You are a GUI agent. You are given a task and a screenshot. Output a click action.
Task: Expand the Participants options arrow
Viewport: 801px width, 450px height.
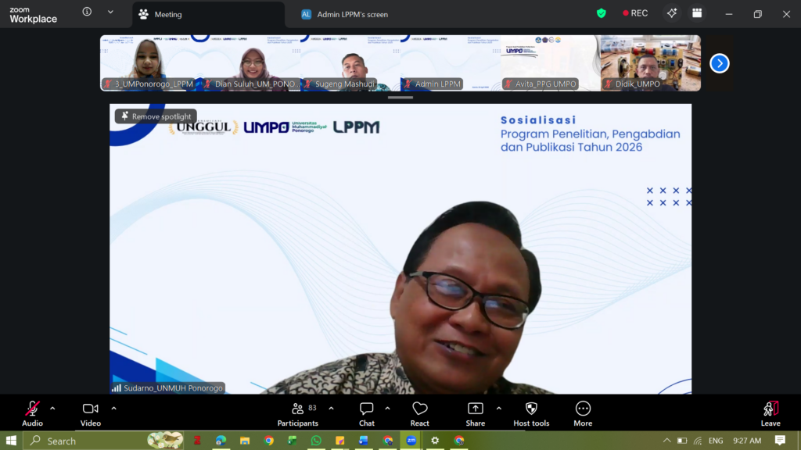pyautogui.click(x=331, y=408)
